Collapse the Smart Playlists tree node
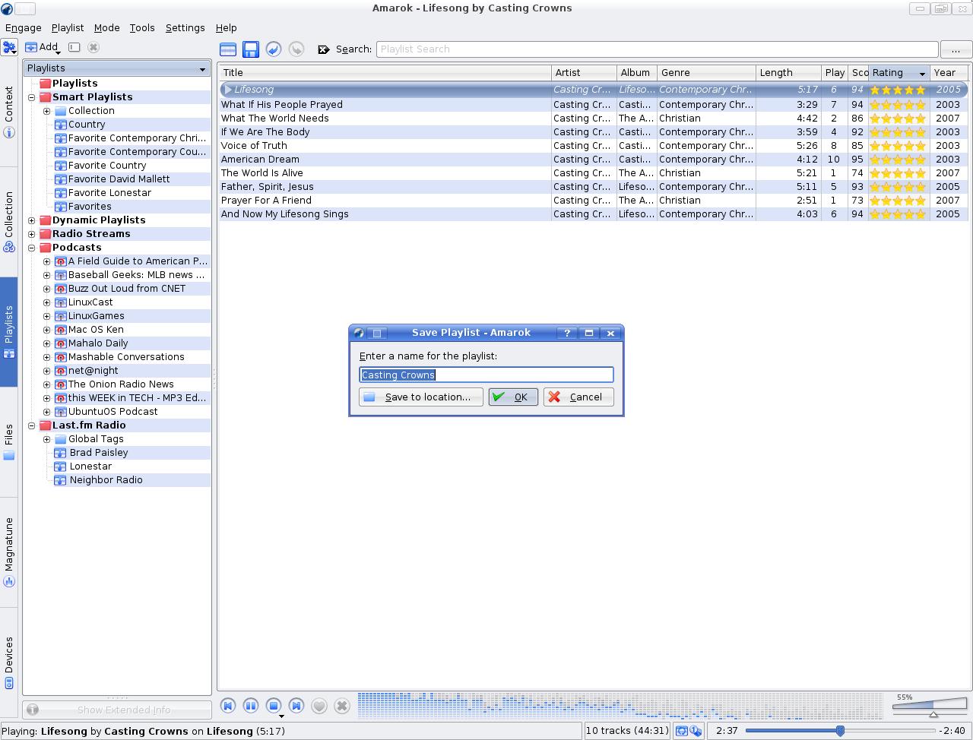Screen dimensions: 973x740 pos(32,97)
